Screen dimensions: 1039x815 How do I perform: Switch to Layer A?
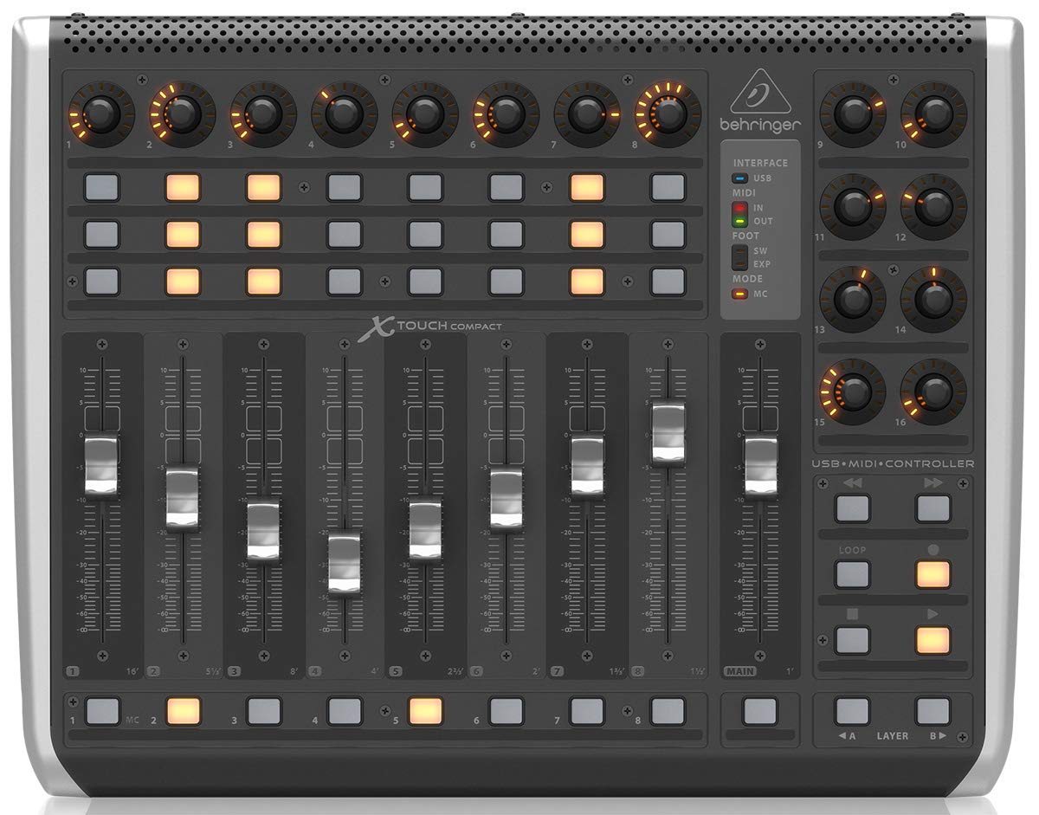click(x=852, y=711)
